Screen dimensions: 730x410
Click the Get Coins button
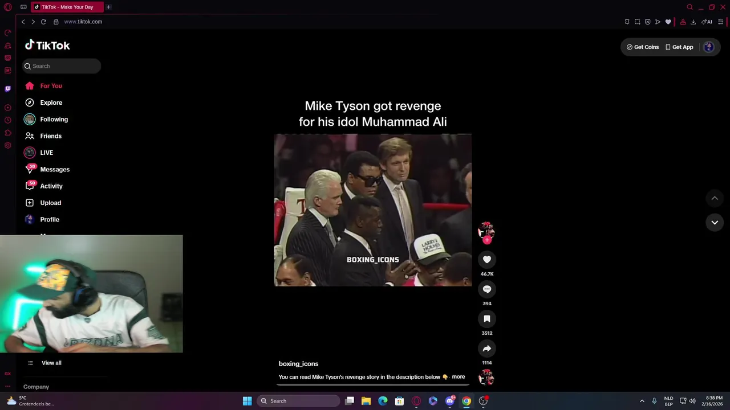(x=643, y=47)
